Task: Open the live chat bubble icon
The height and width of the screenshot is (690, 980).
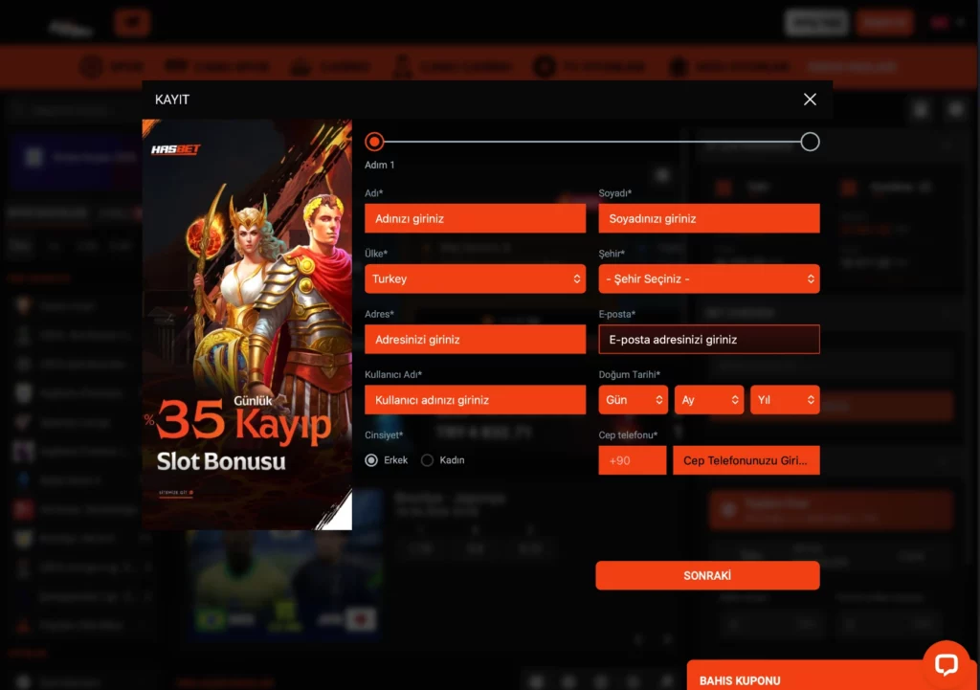Action: click(947, 664)
